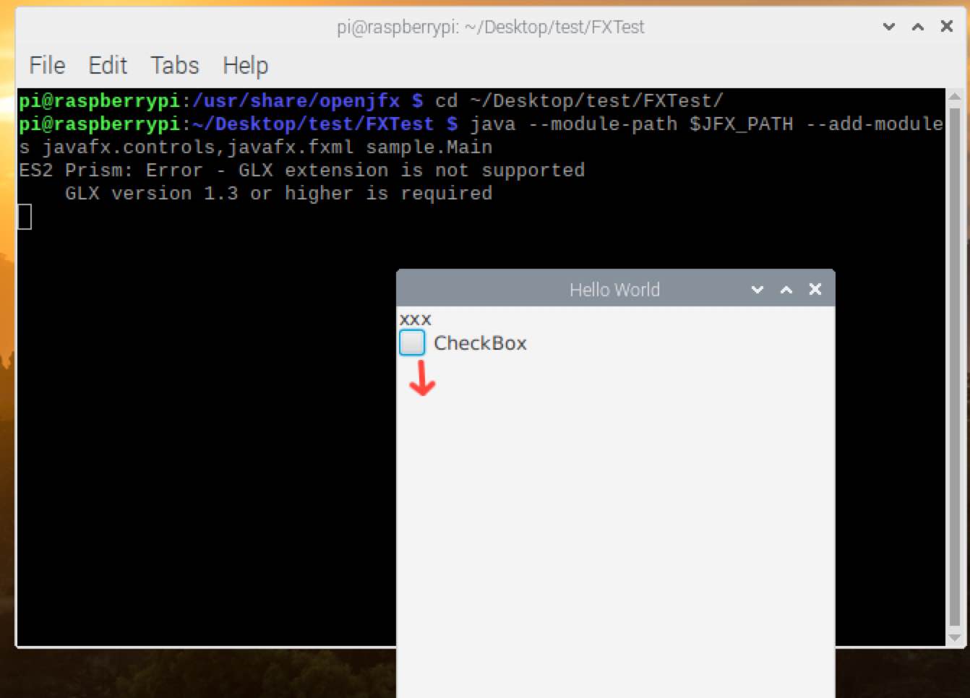
Task: Maximize the Hello World window via its up-arrow icon
Action: pyautogui.click(x=786, y=289)
